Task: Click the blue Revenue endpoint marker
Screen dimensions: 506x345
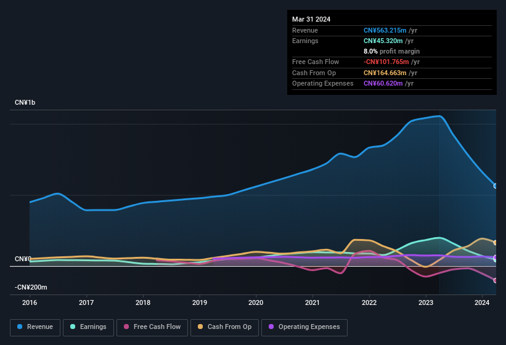Action: point(496,186)
